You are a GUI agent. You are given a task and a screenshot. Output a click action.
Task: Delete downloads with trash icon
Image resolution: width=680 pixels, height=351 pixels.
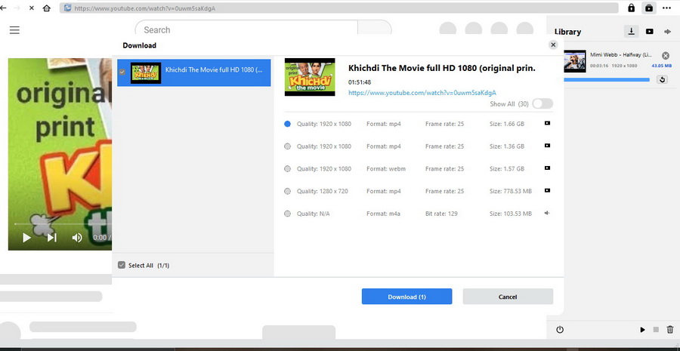click(x=670, y=330)
